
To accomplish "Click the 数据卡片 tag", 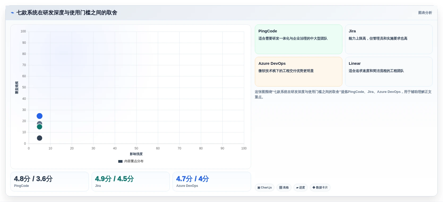I will (320, 188).
